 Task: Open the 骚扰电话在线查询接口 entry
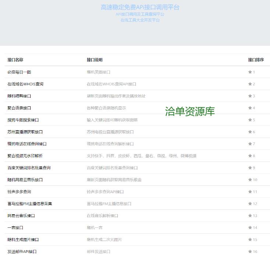(x=27, y=144)
